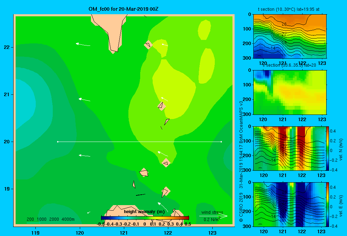Click longitude label 120 on main map axis
Viewport: 347px width, 236px height.
click(x=80, y=233)
